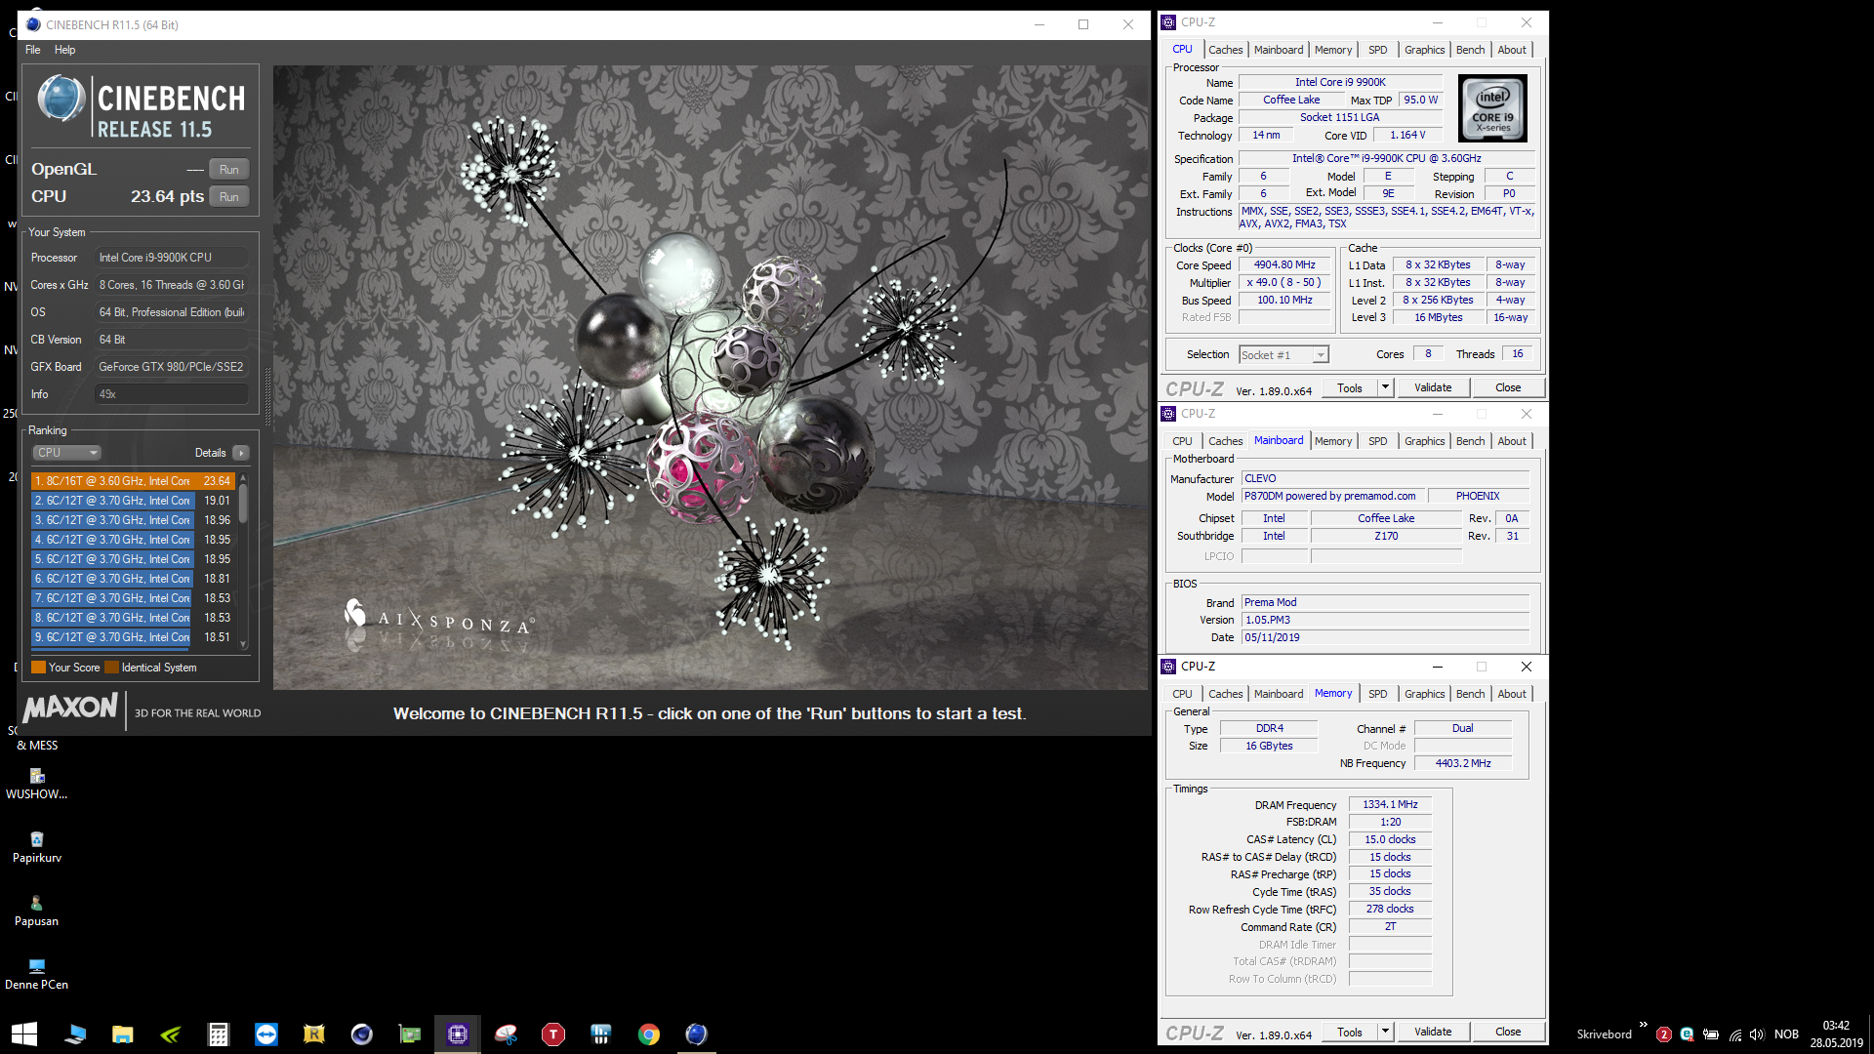Open Snipping Tool from the taskbar
This screenshot has width=1874, height=1054.
click(x=506, y=1034)
